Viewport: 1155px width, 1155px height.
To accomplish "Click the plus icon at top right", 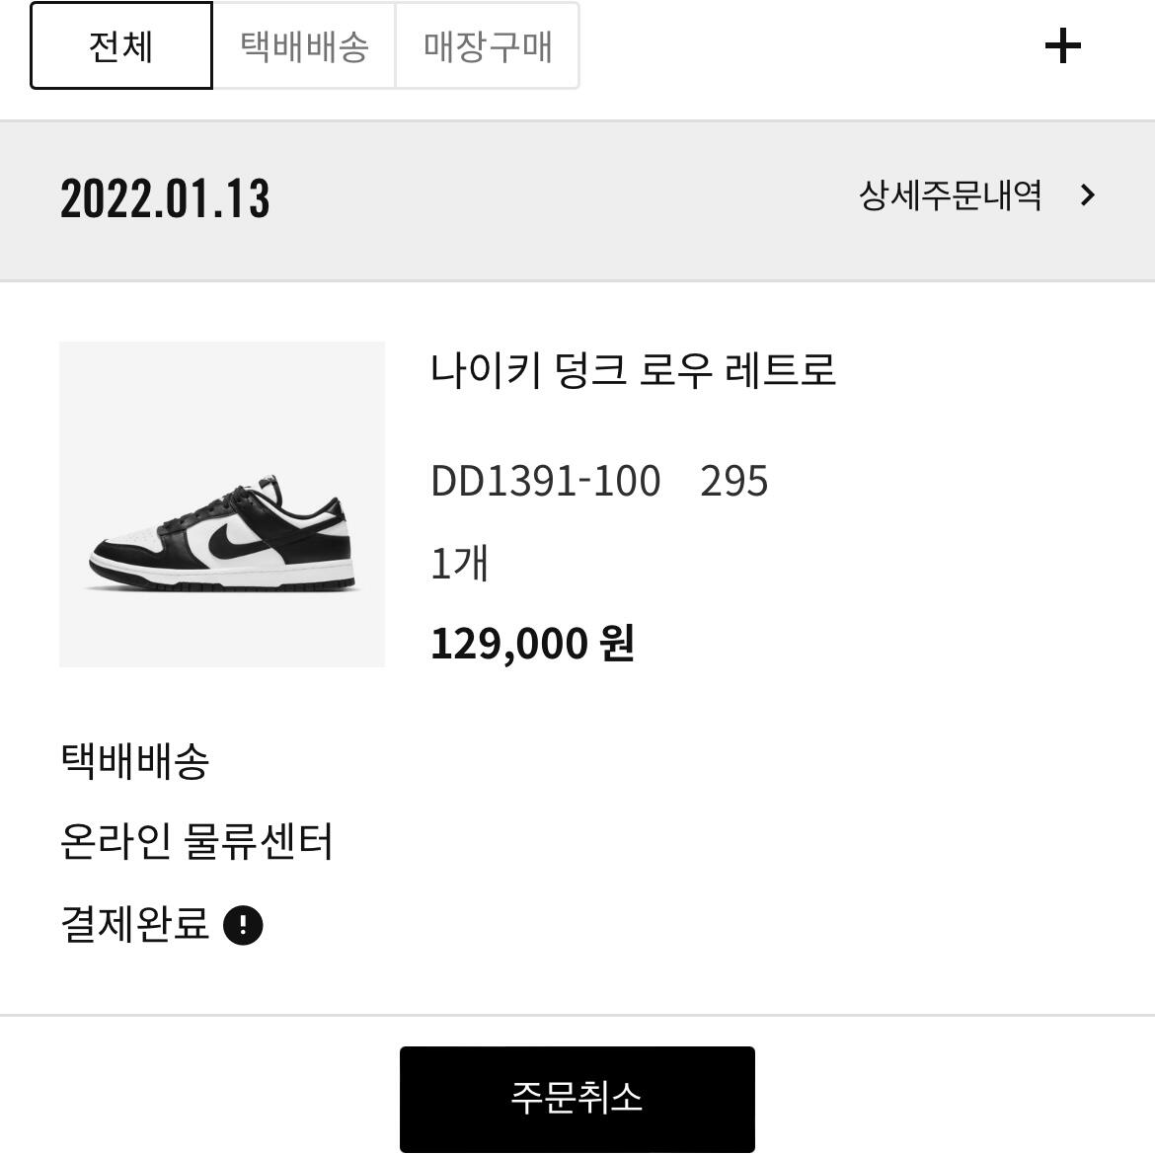I will [x=1063, y=45].
